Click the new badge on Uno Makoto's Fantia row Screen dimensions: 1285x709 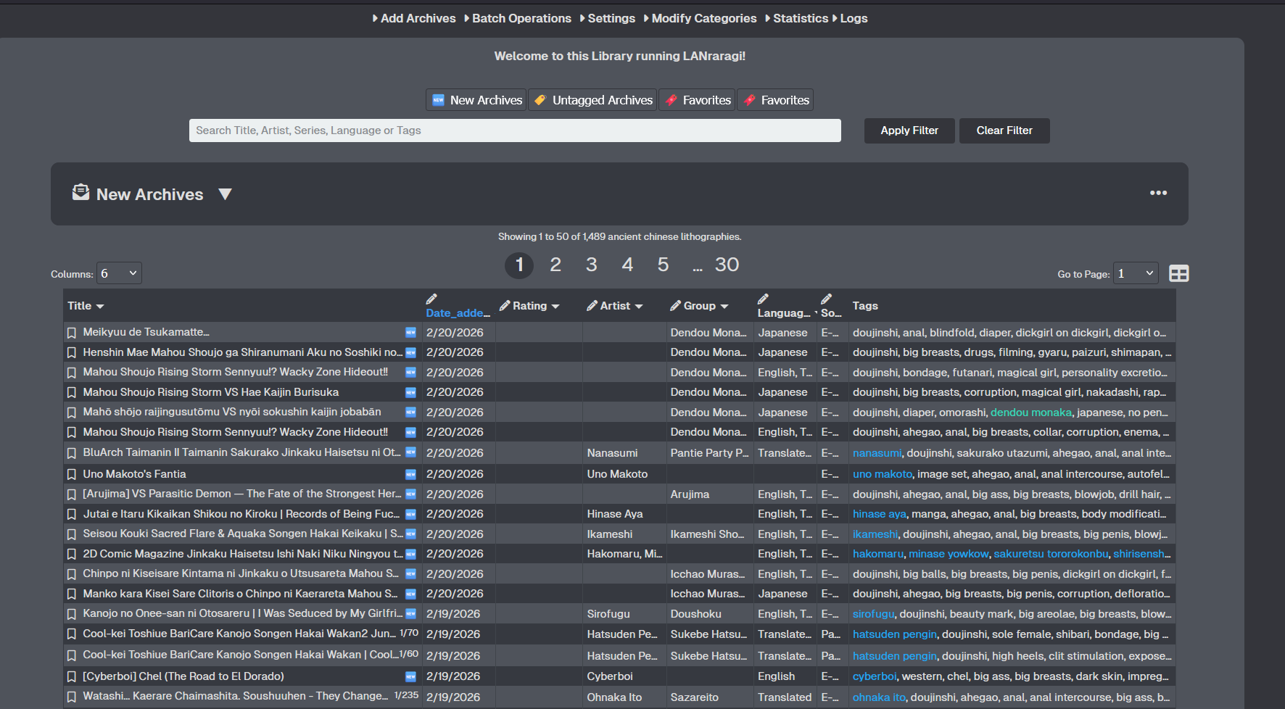[x=410, y=474]
